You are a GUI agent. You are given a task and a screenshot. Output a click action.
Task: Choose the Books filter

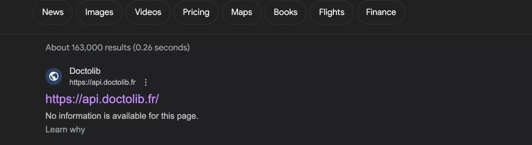pos(285,12)
